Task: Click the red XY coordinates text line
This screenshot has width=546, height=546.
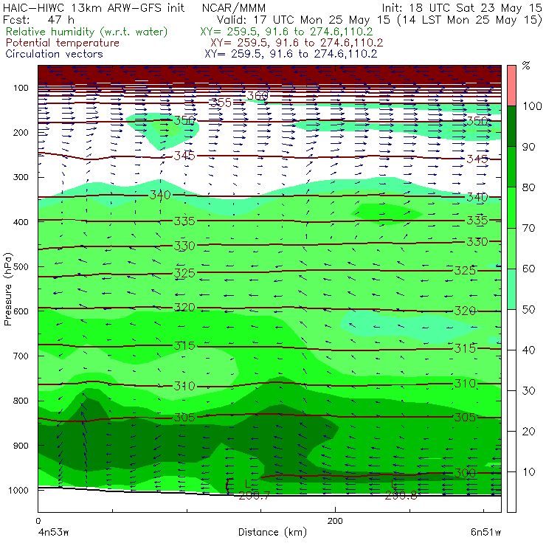Action: click(x=297, y=43)
